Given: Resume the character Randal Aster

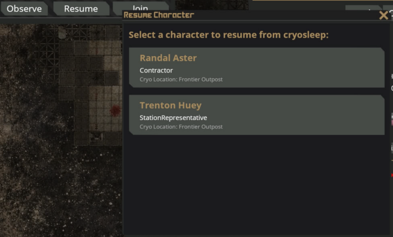Looking at the screenshot, I should pos(256,68).
